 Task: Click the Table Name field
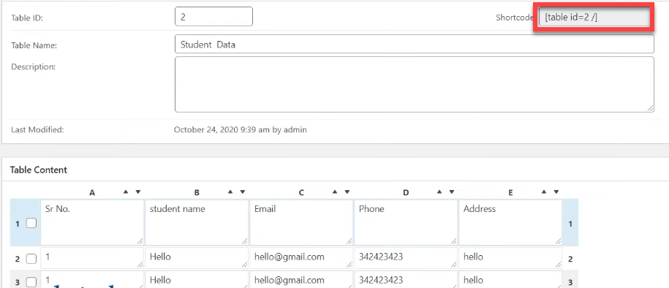(415, 44)
